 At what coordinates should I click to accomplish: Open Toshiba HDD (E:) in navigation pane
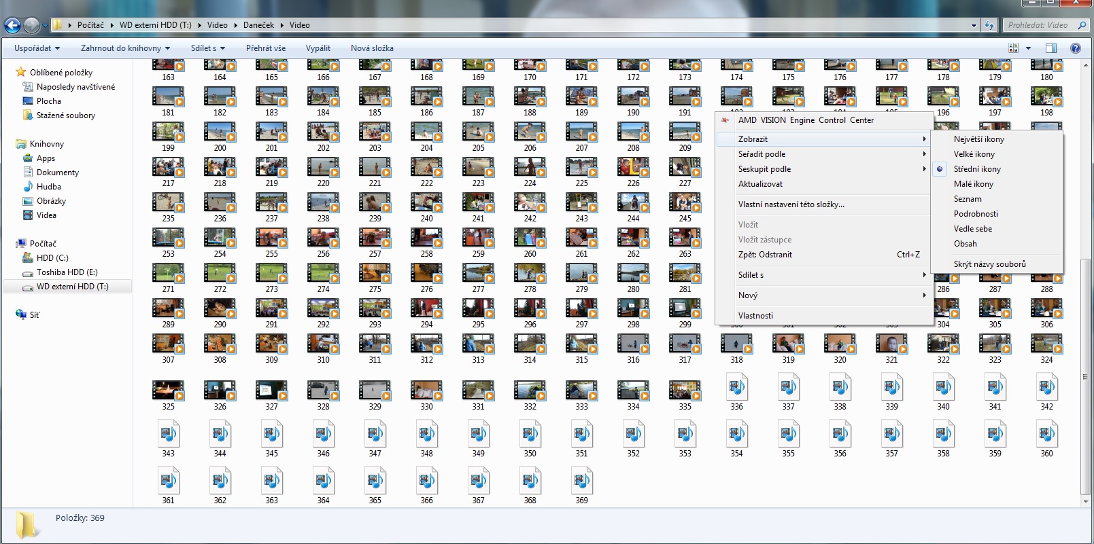pyautogui.click(x=67, y=272)
